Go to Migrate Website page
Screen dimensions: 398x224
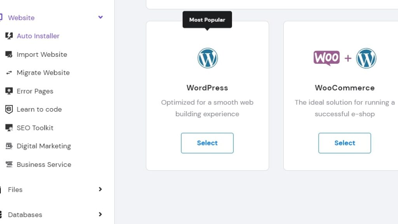pos(43,73)
